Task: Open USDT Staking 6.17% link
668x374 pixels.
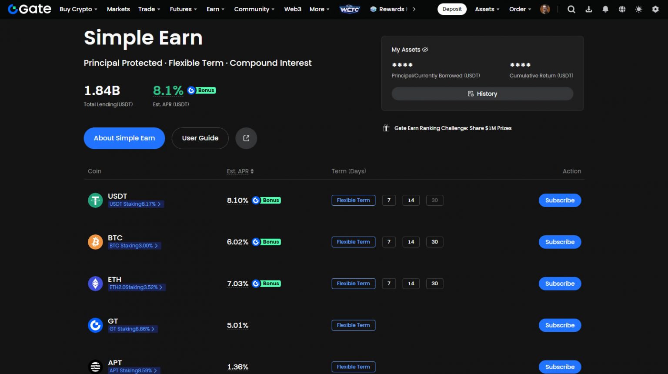Action: (135, 204)
